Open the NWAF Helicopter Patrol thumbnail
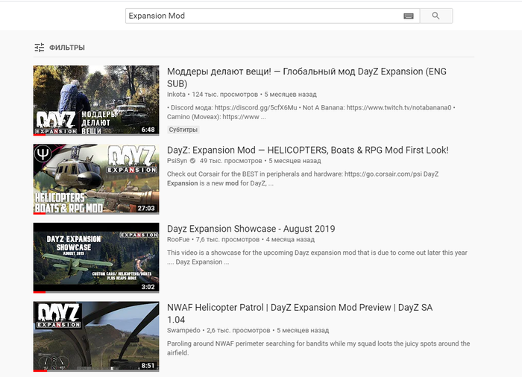The width and height of the screenshot is (522, 377). 96,336
